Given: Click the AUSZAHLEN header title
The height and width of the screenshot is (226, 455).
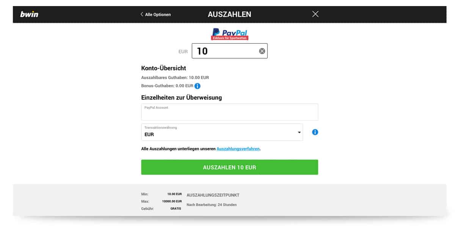Looking at the screenshot, I should (229, 14).
